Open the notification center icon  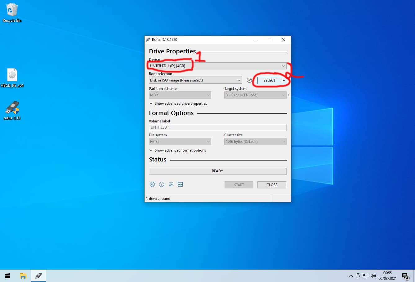tap(405, 276)
